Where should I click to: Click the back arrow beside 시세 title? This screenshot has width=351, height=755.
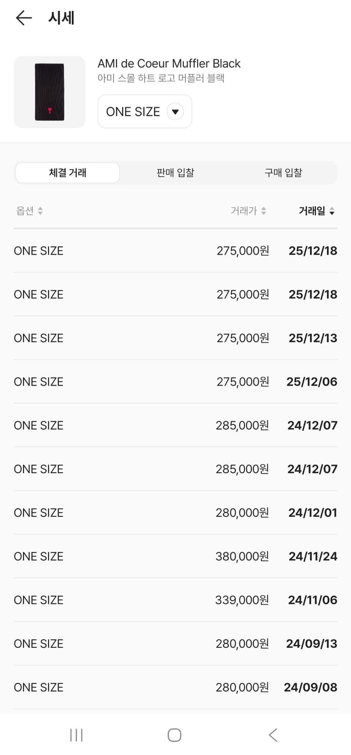click(23, 18)
